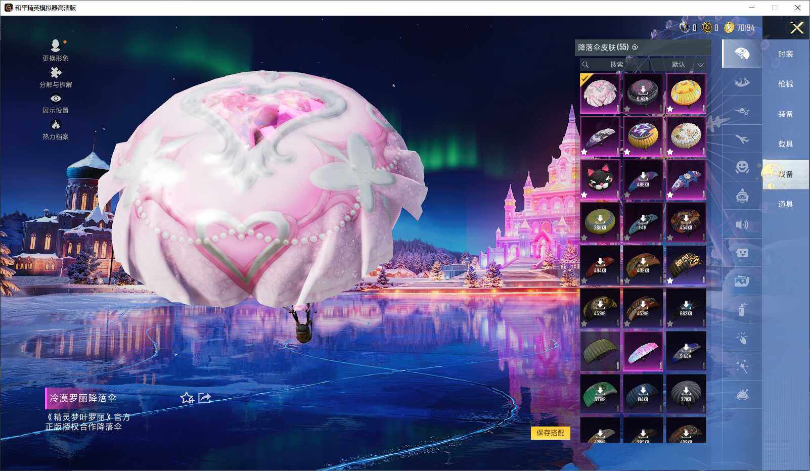810x471 pixels.
Task: Switch to the 装备 tab
Action: 786,114
